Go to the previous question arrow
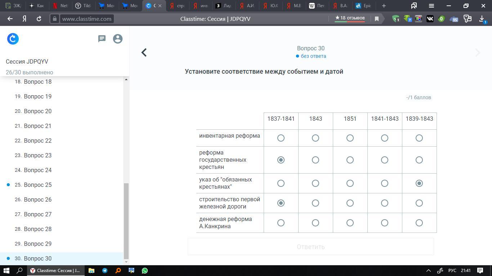Image resolution: width=492 pixels, height=276 pixels. (144, 52)
